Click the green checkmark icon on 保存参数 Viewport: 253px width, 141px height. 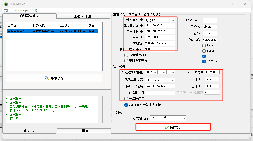(x=167, y=128)
